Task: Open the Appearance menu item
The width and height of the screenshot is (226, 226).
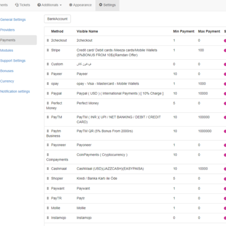Action: [x=80, y=5]
